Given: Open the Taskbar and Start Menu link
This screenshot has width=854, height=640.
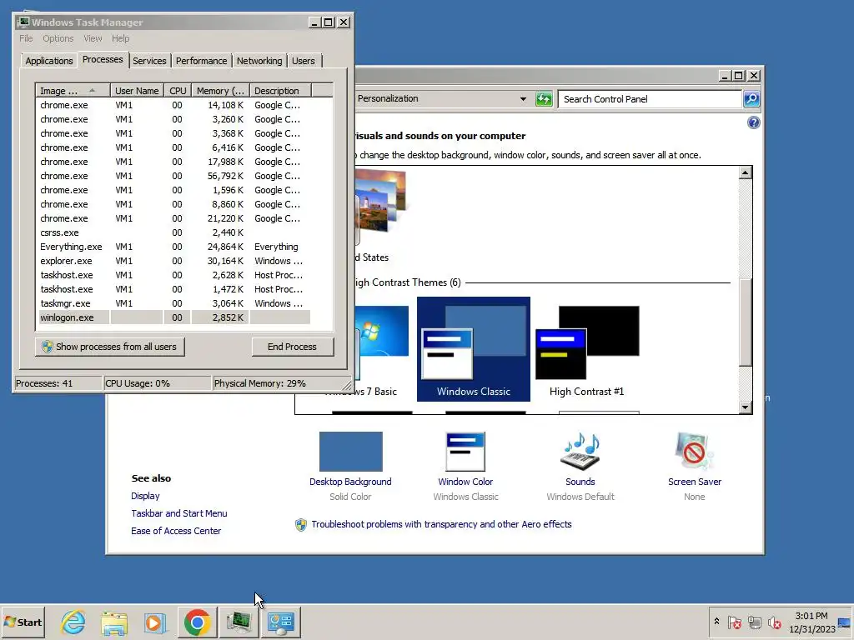Looking at the screenshot, I should click(x=179, y=513).
